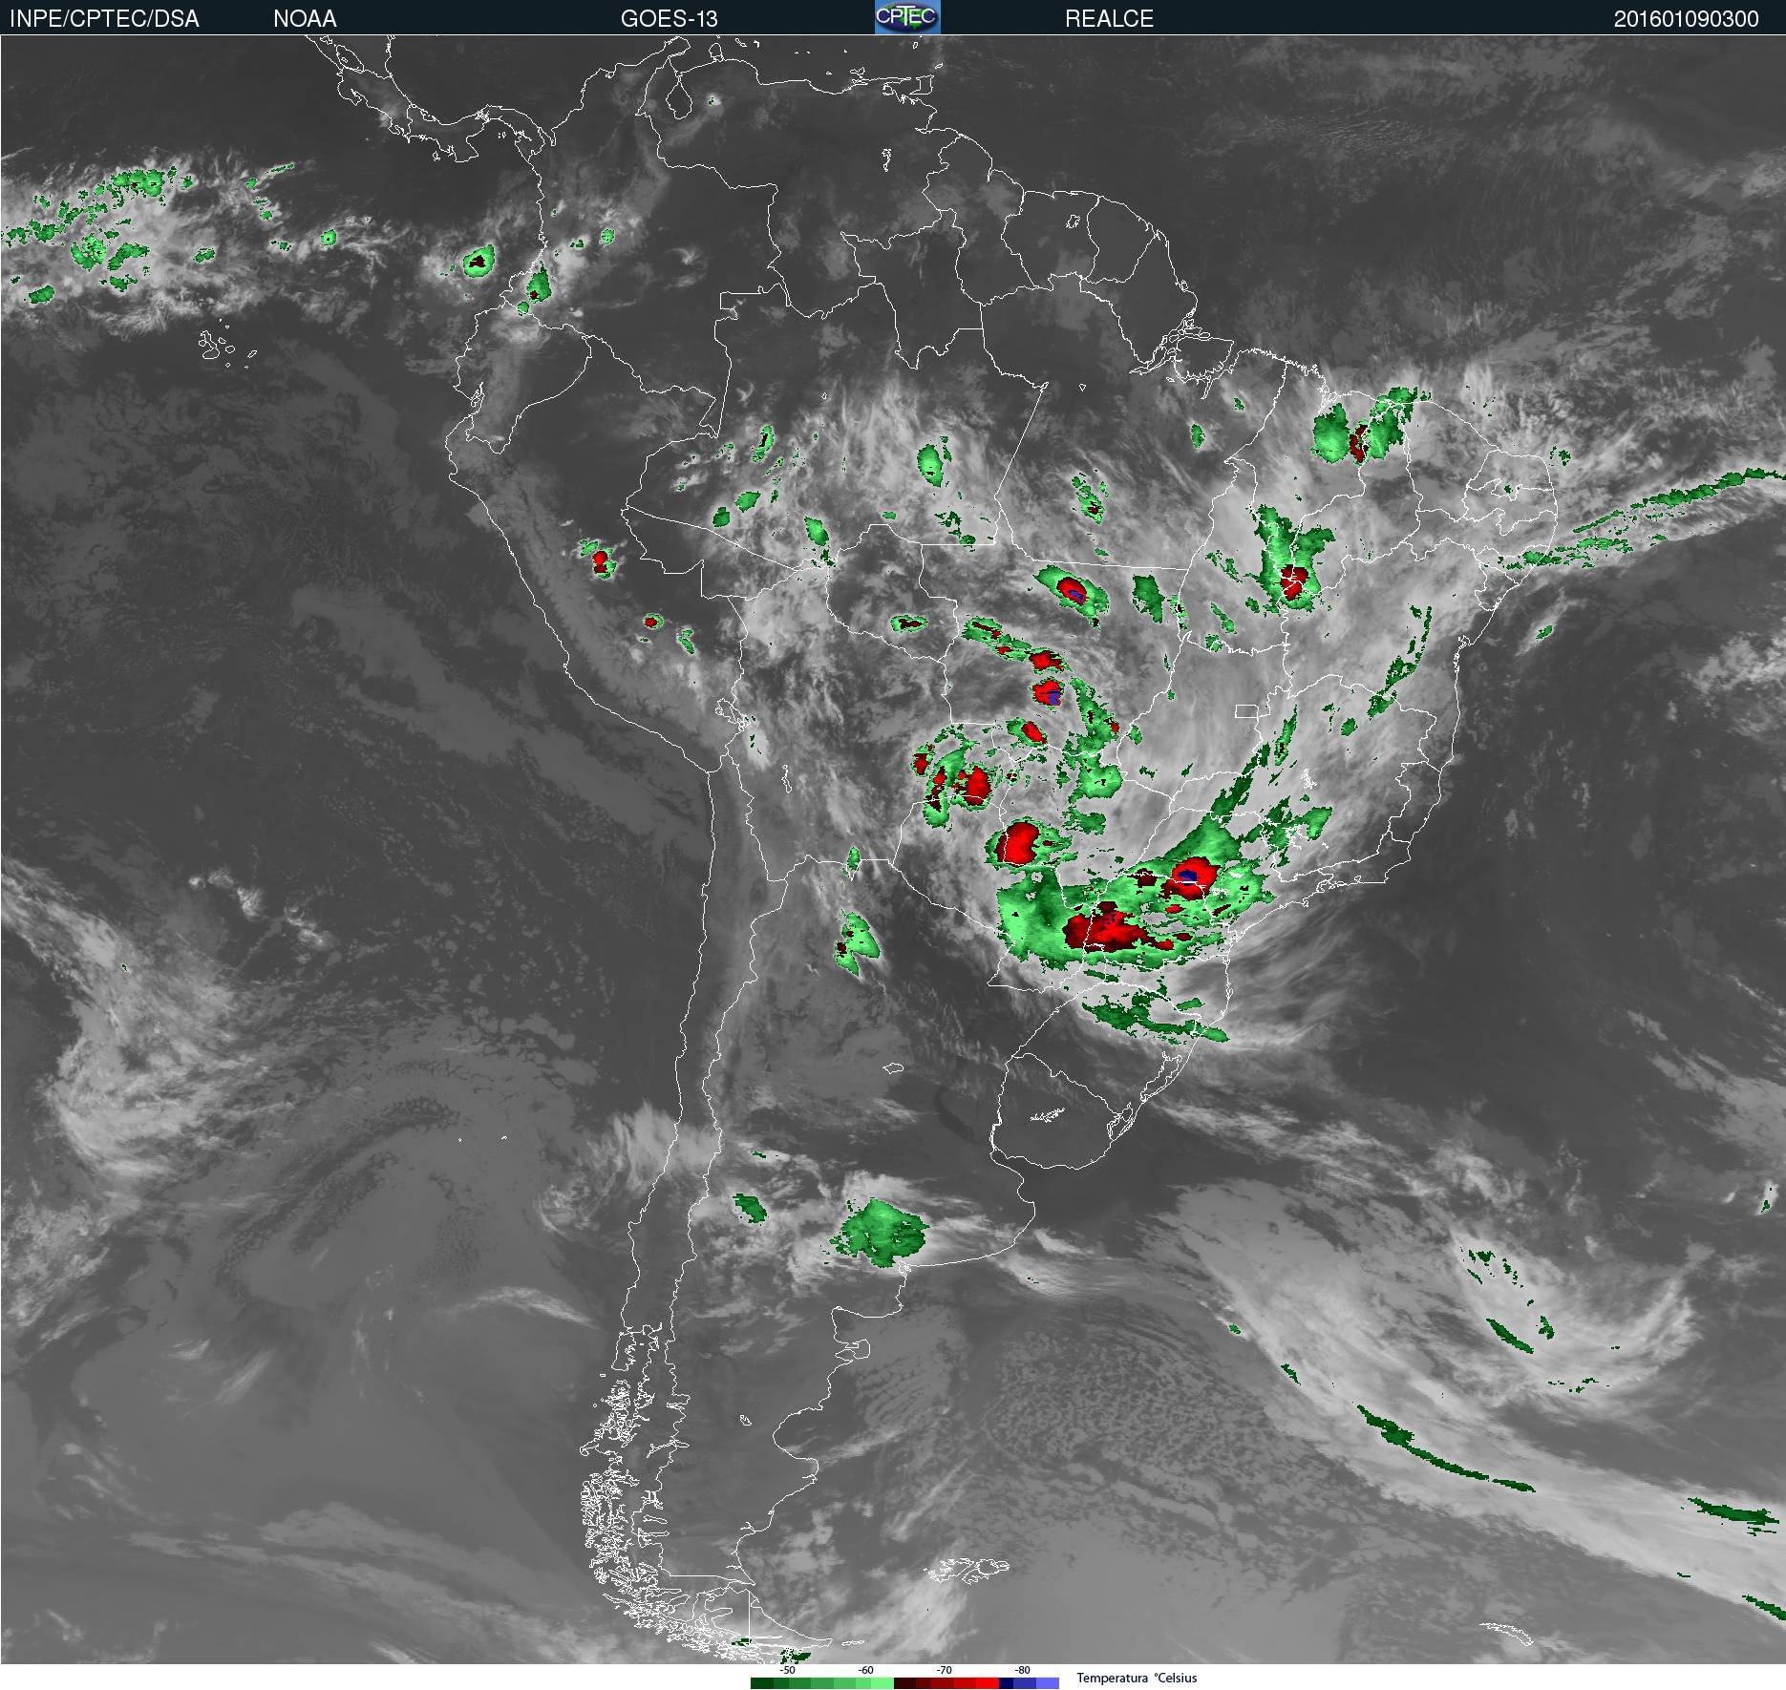Click the -50 label on the temperature scale

pyautogui.click(x=787, y=1670)
